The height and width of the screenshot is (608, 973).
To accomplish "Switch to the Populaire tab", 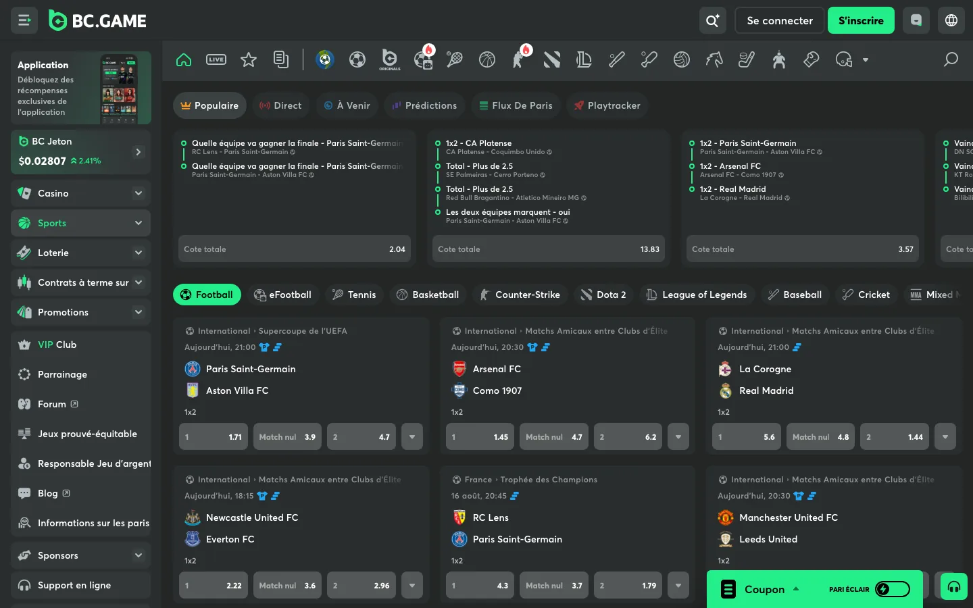I will pyautogui.click(x=209, y=105).
